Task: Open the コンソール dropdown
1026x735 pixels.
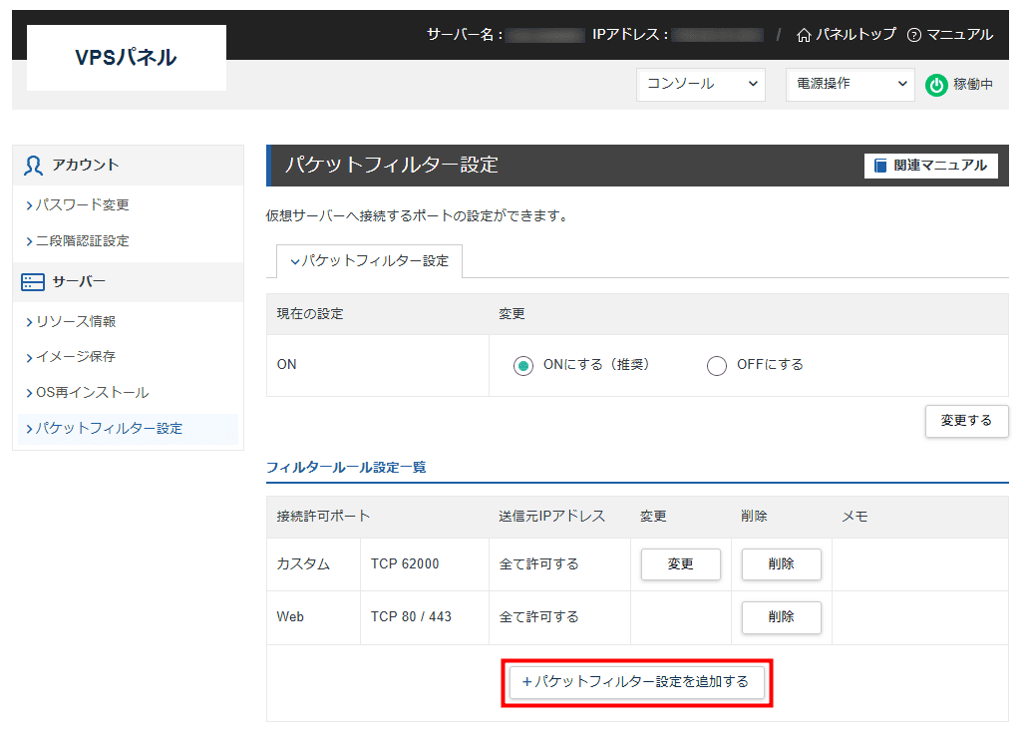Action: click(x=700, y=85)
